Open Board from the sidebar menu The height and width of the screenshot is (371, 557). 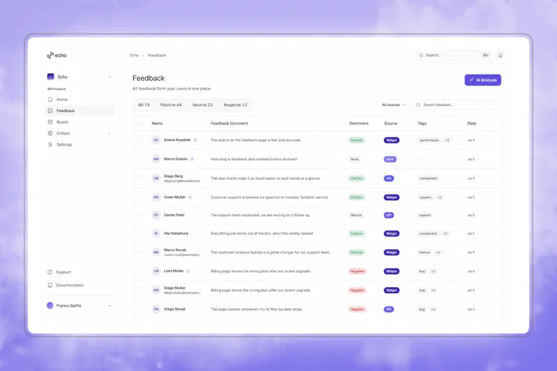(79, 122)
